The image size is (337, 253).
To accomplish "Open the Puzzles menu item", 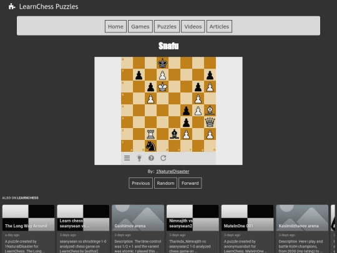I will coord(167,26).
